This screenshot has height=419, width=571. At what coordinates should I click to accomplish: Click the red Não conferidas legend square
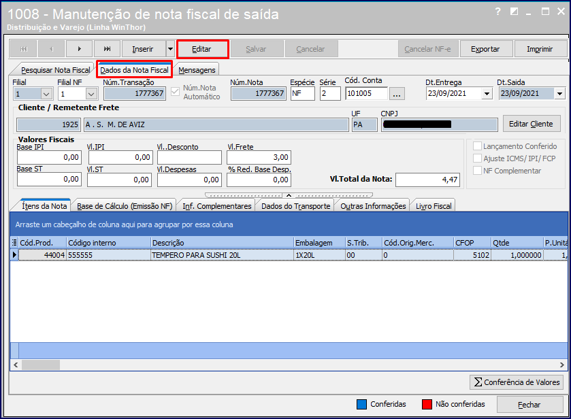coord(427,404)
